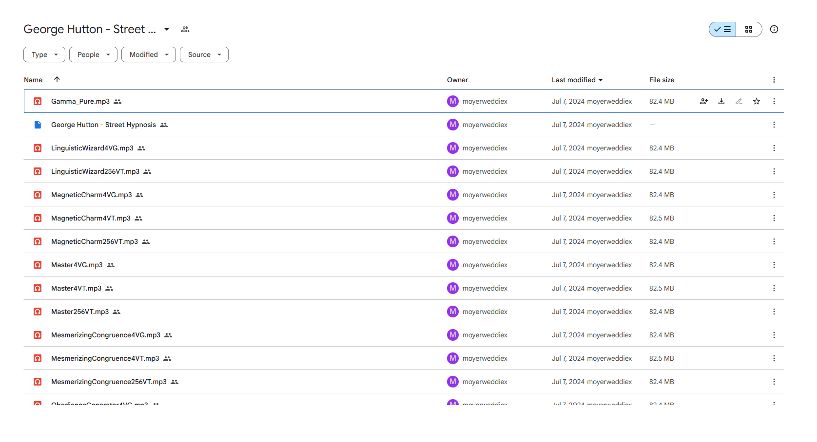
Task: Open more actions for LinguisticWizard4VG.mp3
Action: pos(774,148)
